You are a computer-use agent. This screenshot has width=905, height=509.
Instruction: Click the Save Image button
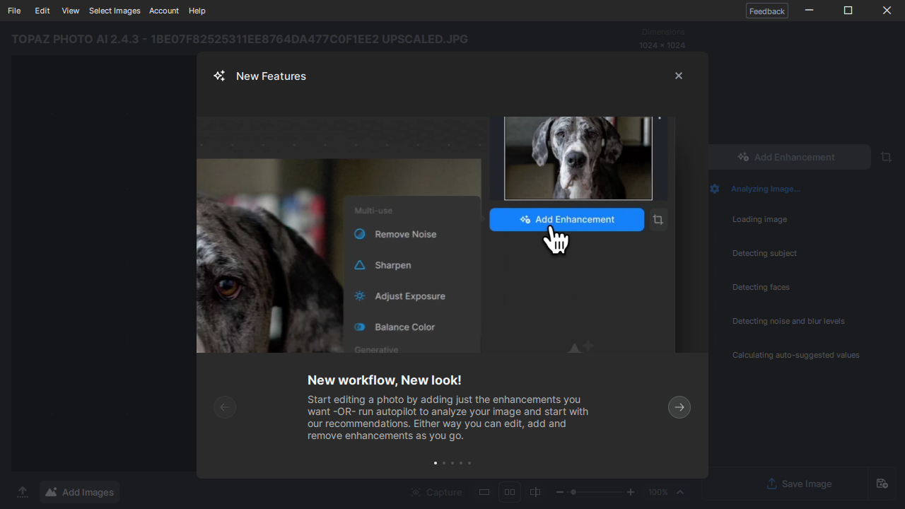coord(800,484)
